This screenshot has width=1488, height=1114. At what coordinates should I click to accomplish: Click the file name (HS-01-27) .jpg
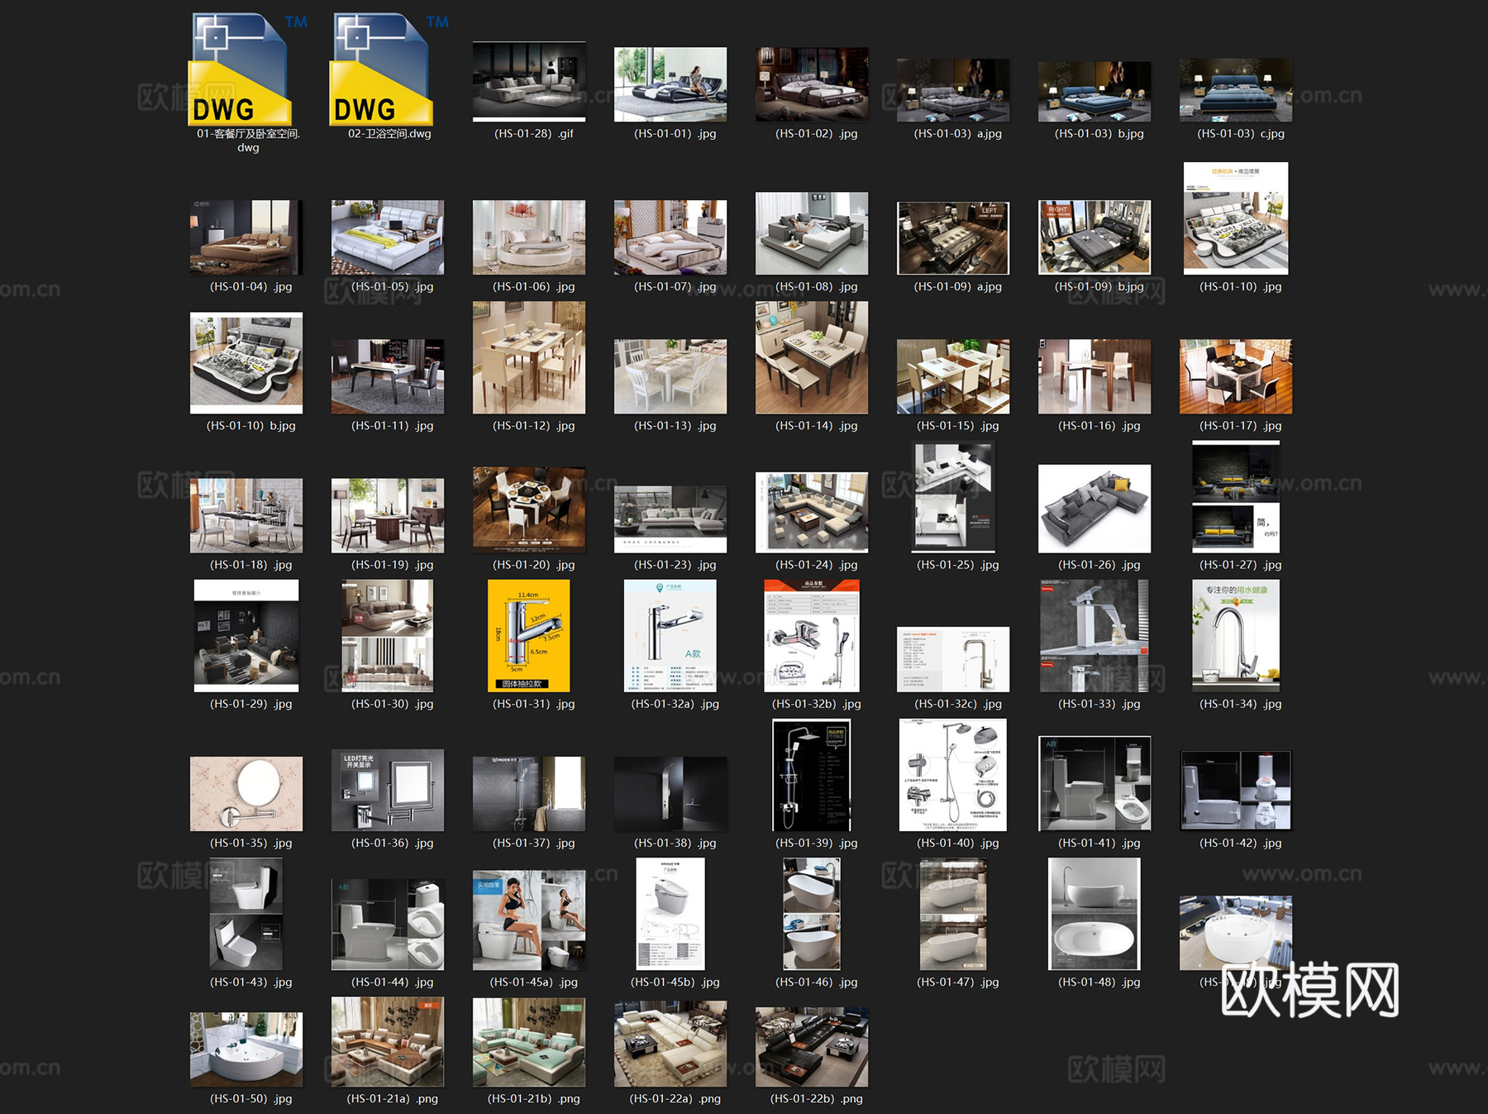point(1240,565)
